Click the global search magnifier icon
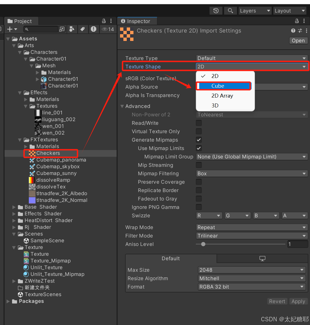This screenshot has height=325, width=310. 230,11
